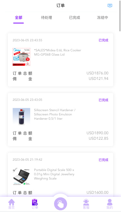The width and height of the screenshot is (121, 212).
Task: Switch to the 待处理 tab
Action: [47, 18]
